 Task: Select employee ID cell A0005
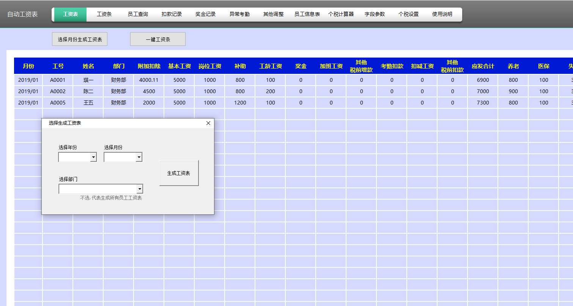58,103
